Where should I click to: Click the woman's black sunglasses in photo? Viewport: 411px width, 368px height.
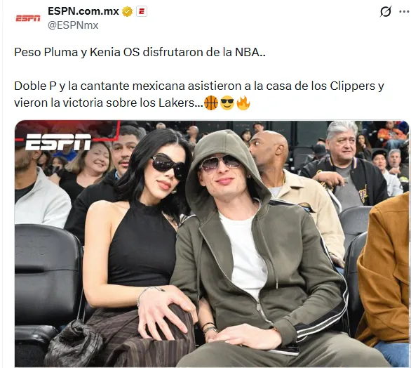point(168,166)
